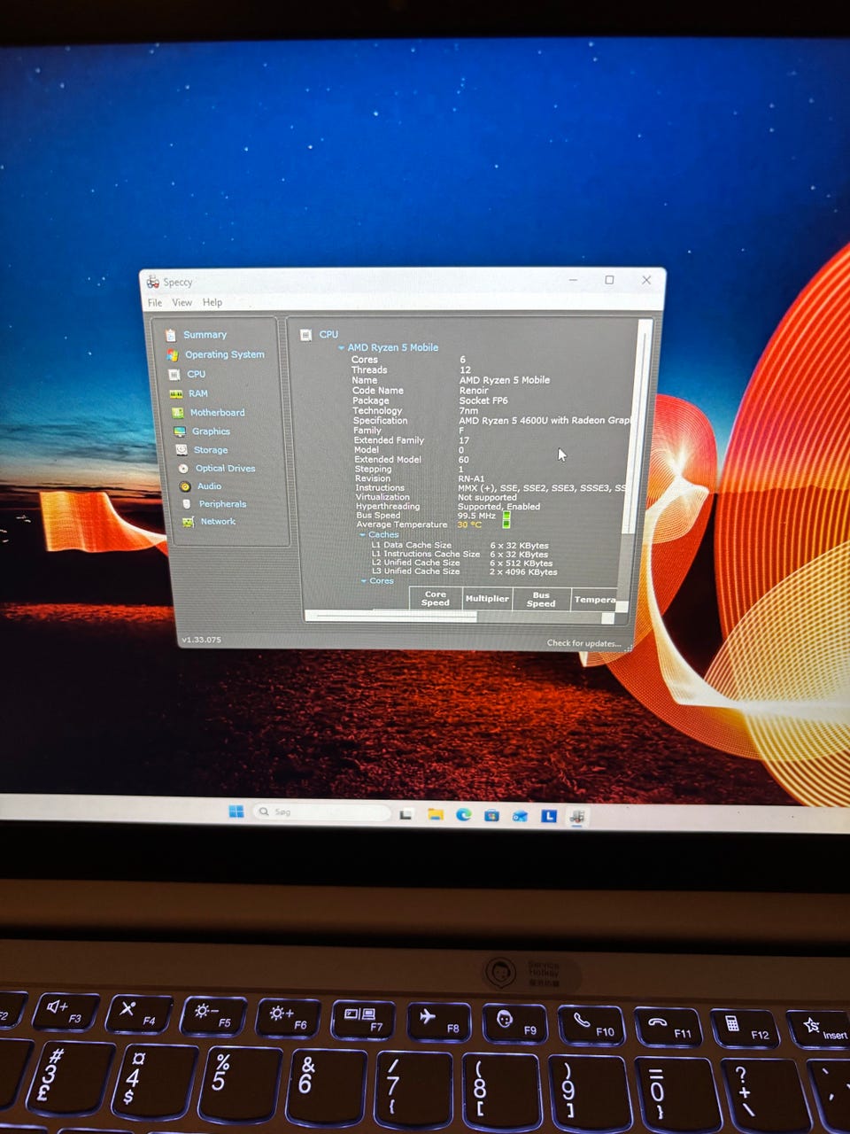Open the blue L app on taskbar
This screenshot has height=1134, width=850.
(x=548, y=815)
